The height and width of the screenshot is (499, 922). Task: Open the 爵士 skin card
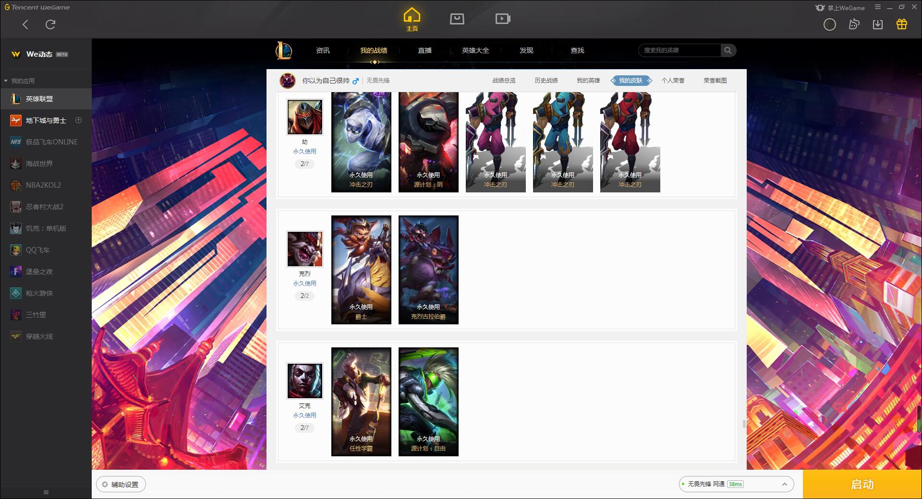pos(361,270)
